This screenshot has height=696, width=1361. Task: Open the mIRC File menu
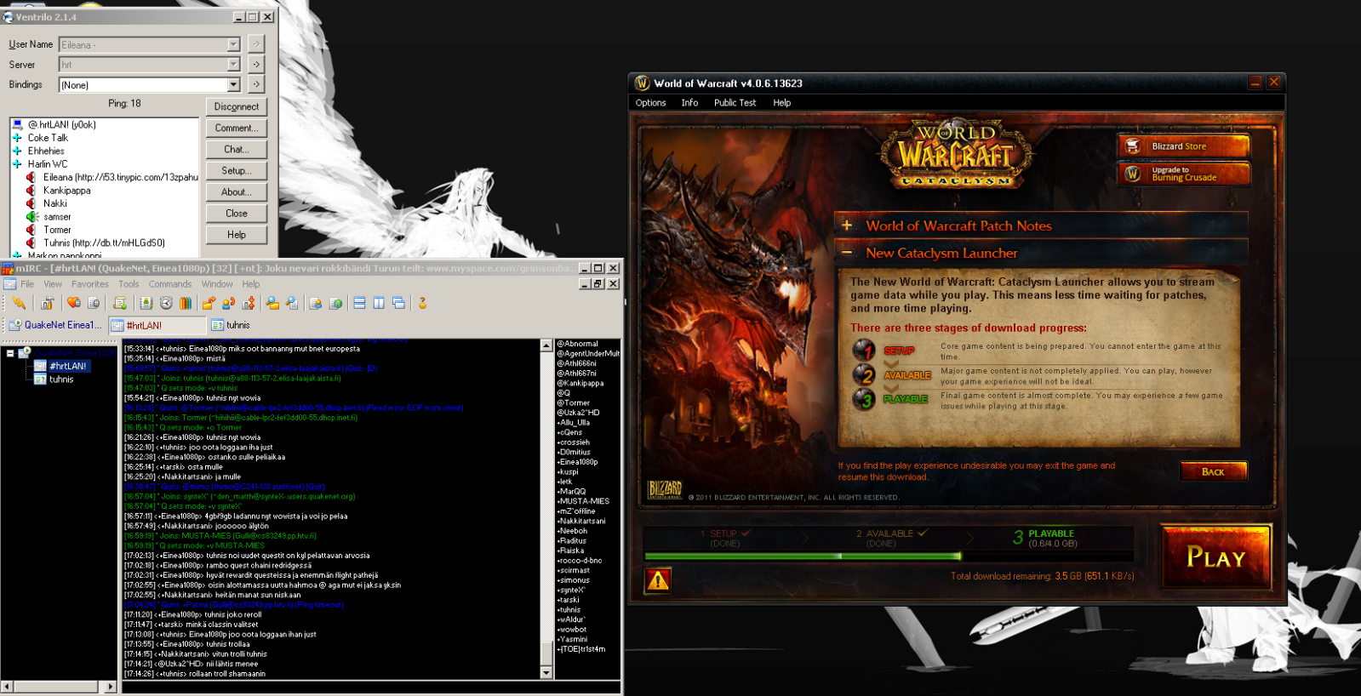pyautogui.click(x=27, y=284)
